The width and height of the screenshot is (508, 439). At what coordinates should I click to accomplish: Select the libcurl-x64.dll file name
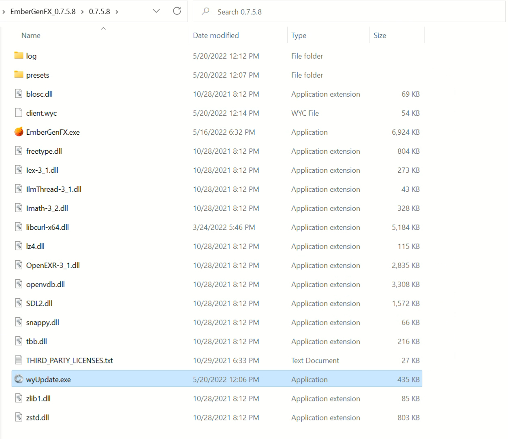tap(47, 227)
